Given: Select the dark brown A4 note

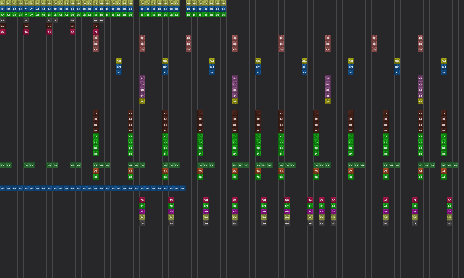Looking at the screenshot, I should 26,26.
